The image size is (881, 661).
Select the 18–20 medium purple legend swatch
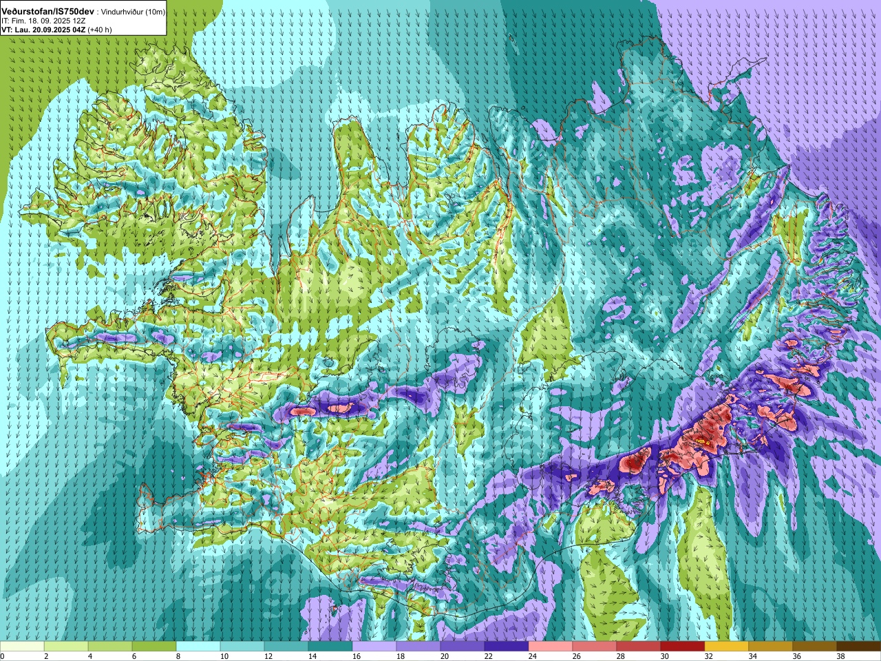click(418, 647)
